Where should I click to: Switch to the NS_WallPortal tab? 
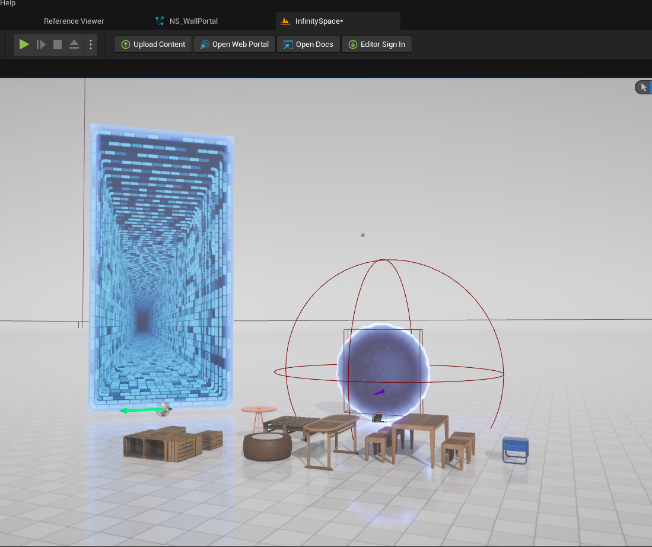(193, 21)
